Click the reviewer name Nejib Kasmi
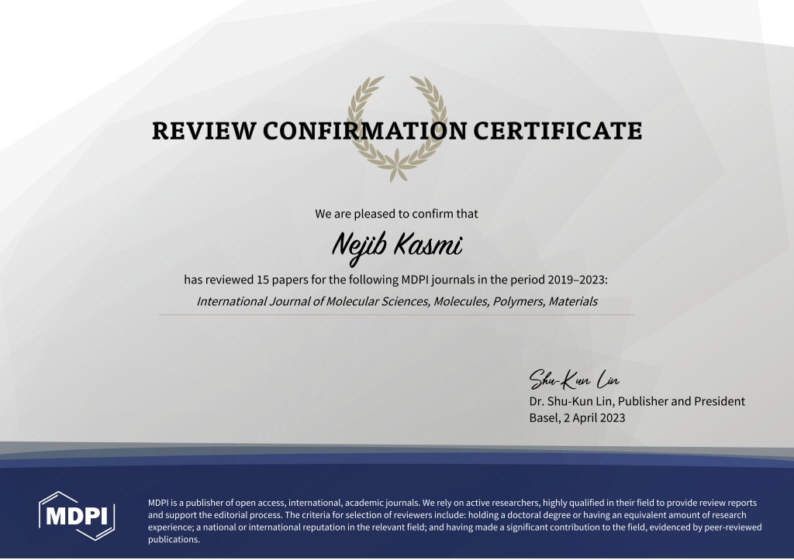The image size is (794, 560). [x=397, y=246]
